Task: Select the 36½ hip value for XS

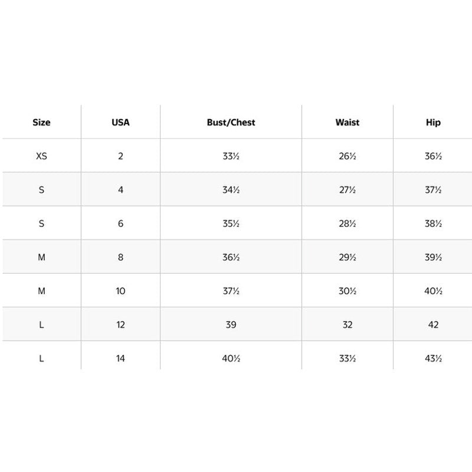Action: [433, 156]
